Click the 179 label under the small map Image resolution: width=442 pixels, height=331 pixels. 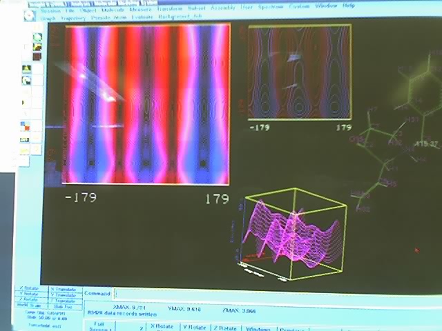[x=344, y=128]
